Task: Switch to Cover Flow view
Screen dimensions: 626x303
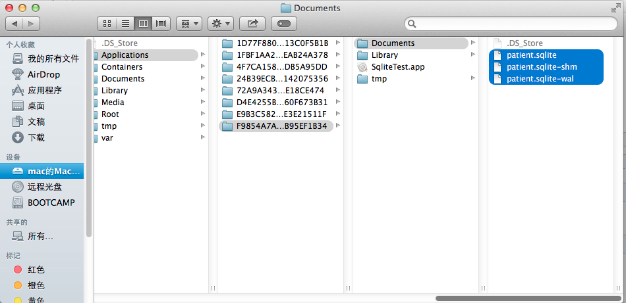Action: point(161,24)
